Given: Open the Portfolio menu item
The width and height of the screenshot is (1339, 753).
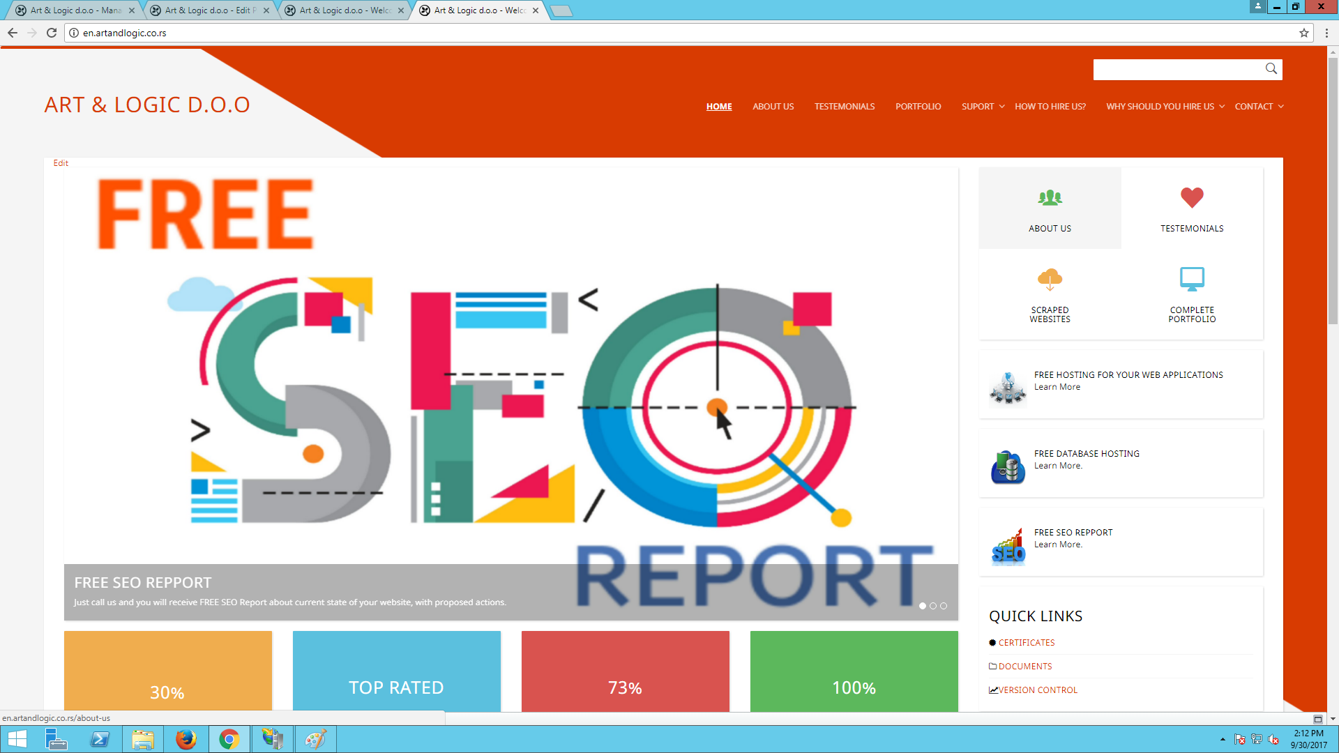Looking at the screenshot, I should click(918, 107).
